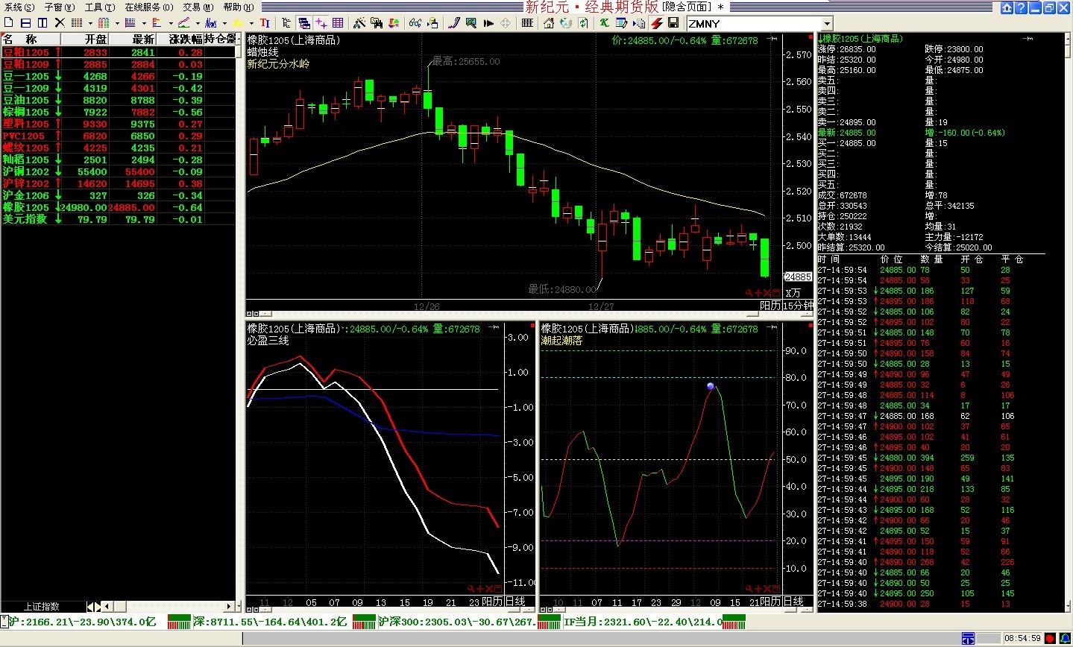1073x647 pixels.
Task: Open the purple table grid toolbar icon
Action: pyautogui.click(x=338, y=23)
